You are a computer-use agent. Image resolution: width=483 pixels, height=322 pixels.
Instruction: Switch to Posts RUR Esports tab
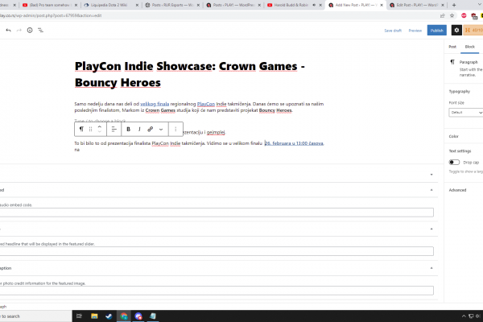tap(172, 5)
